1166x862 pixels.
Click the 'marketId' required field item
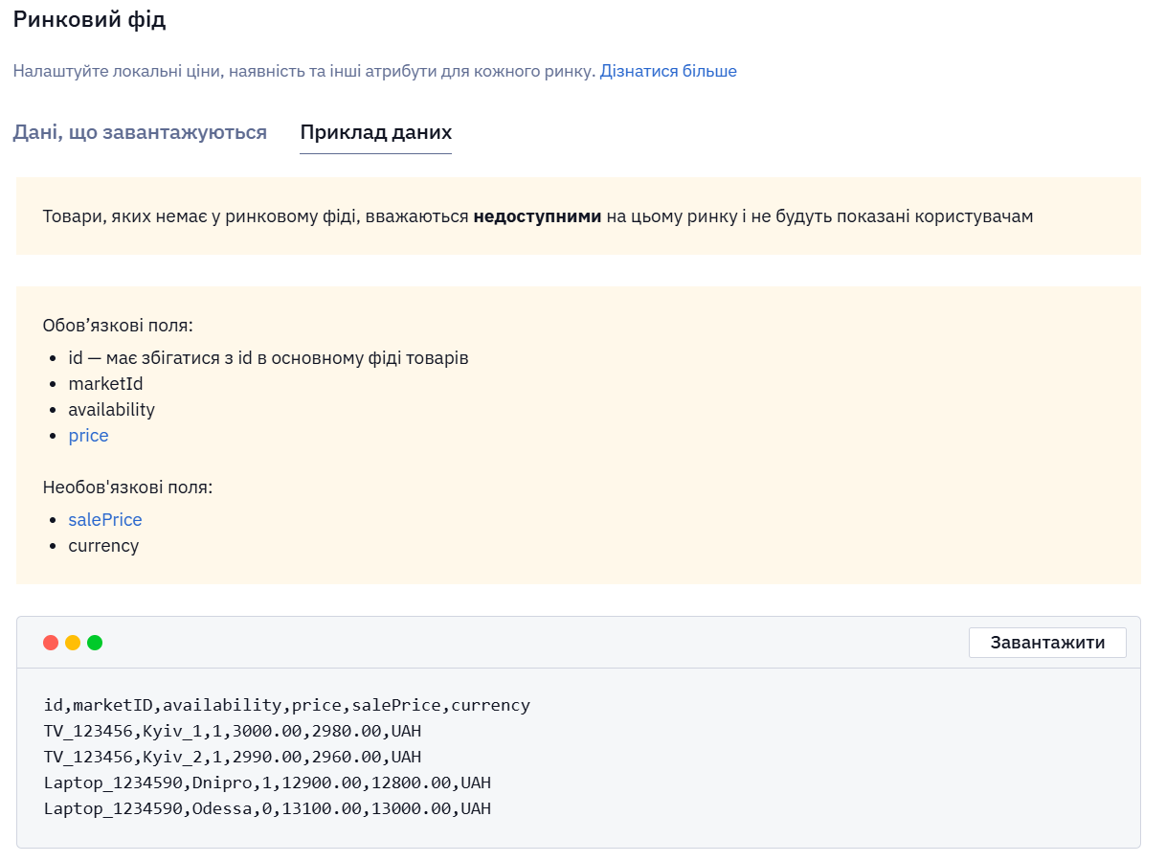point(105,384)
